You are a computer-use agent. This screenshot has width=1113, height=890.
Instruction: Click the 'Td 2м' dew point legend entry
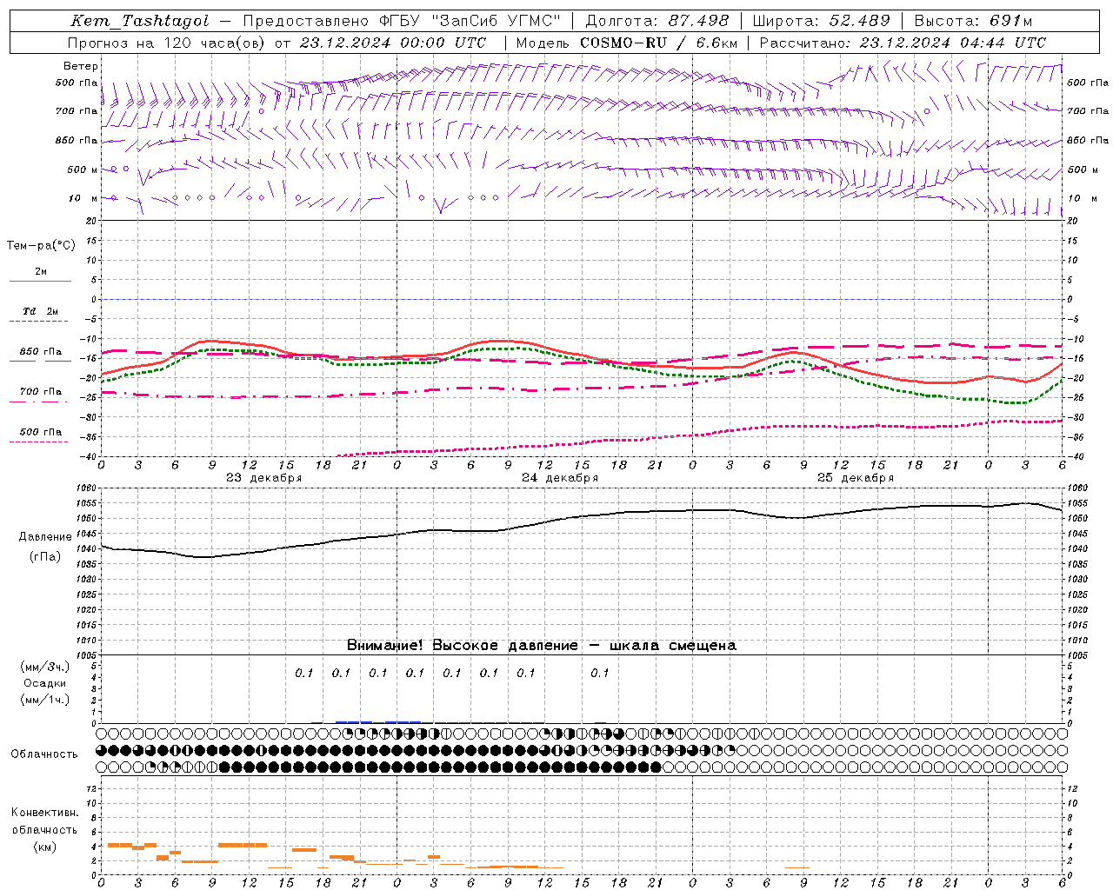coord(41,311)
